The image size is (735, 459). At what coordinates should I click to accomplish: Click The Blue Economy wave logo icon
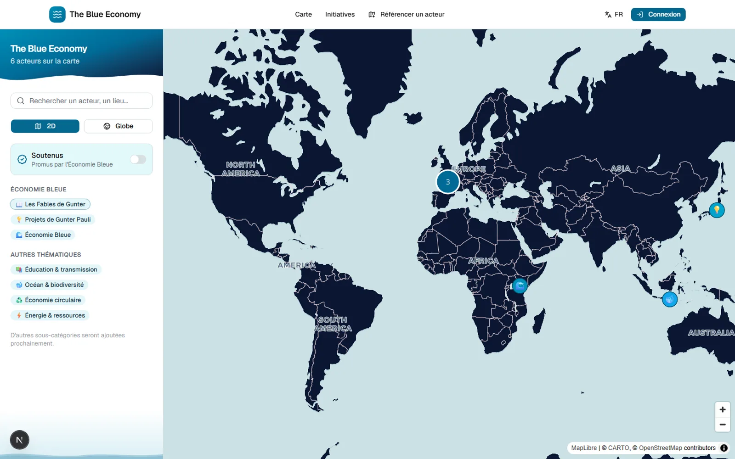(x=57, y=14)
